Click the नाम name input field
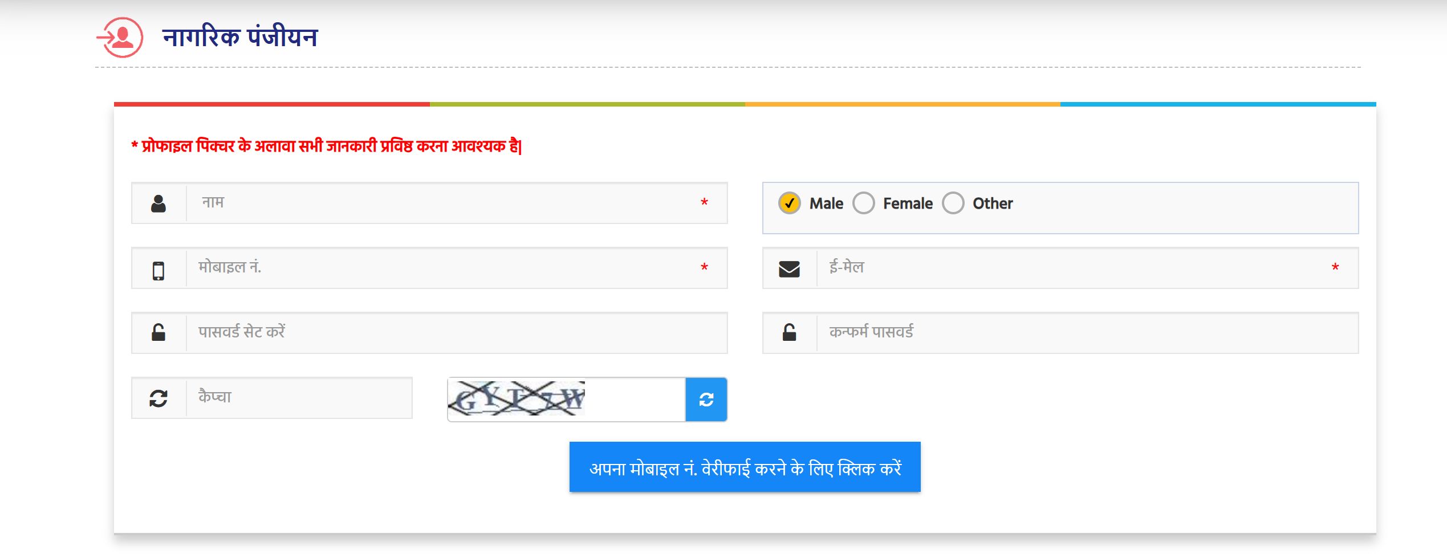This screenshot has height=554, width=1447. [445, 203]
